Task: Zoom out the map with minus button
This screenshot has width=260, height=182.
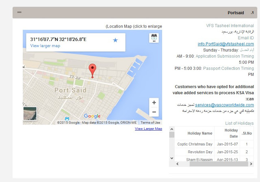Action: [x=154, y=112]
